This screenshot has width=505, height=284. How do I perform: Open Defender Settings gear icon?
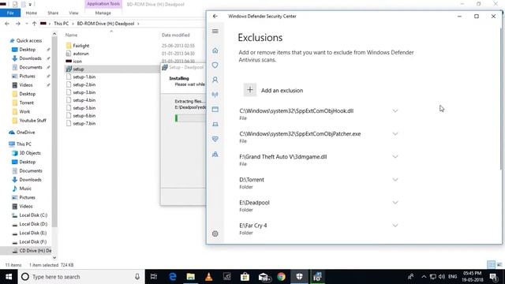(215, 234)
